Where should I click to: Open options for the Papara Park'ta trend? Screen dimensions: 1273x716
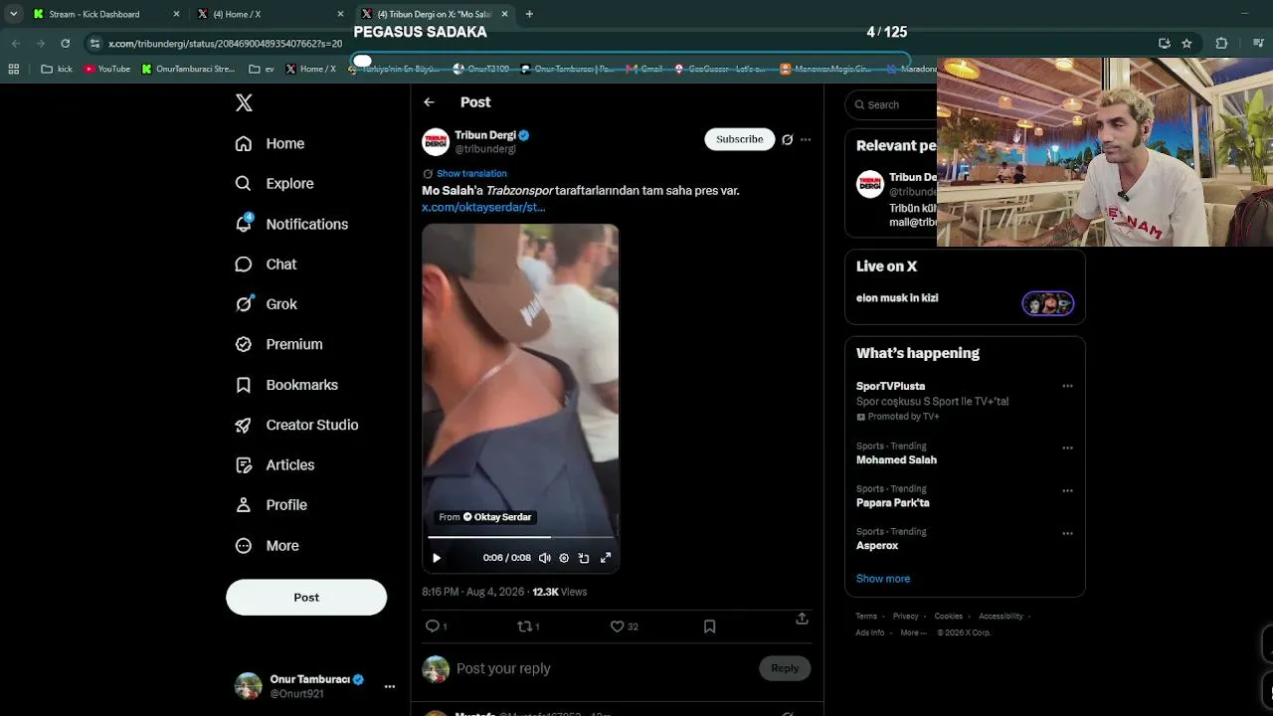tap(1067, 490)
